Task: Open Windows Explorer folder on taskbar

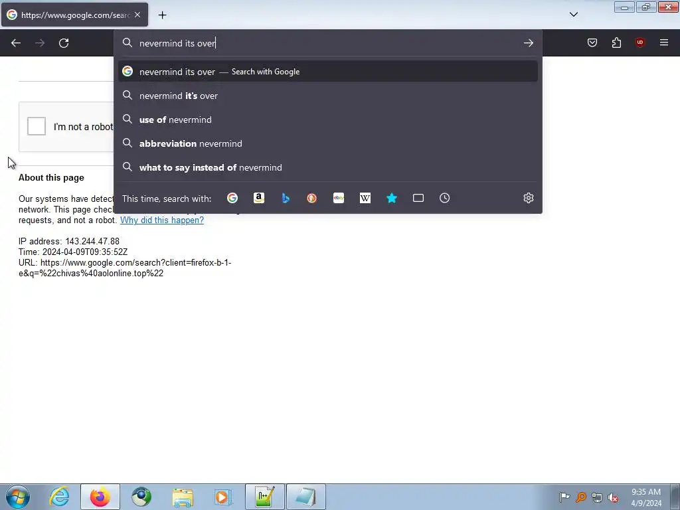Action: tap(183, 497)
